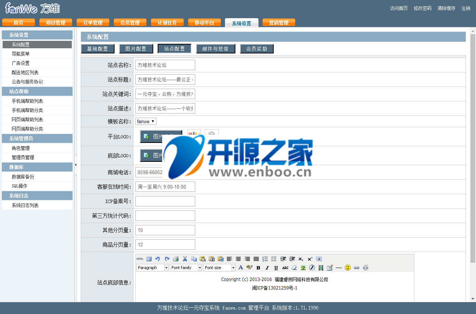
Task: Open 会员管理 top tab
Action: (x=130, y=23)
